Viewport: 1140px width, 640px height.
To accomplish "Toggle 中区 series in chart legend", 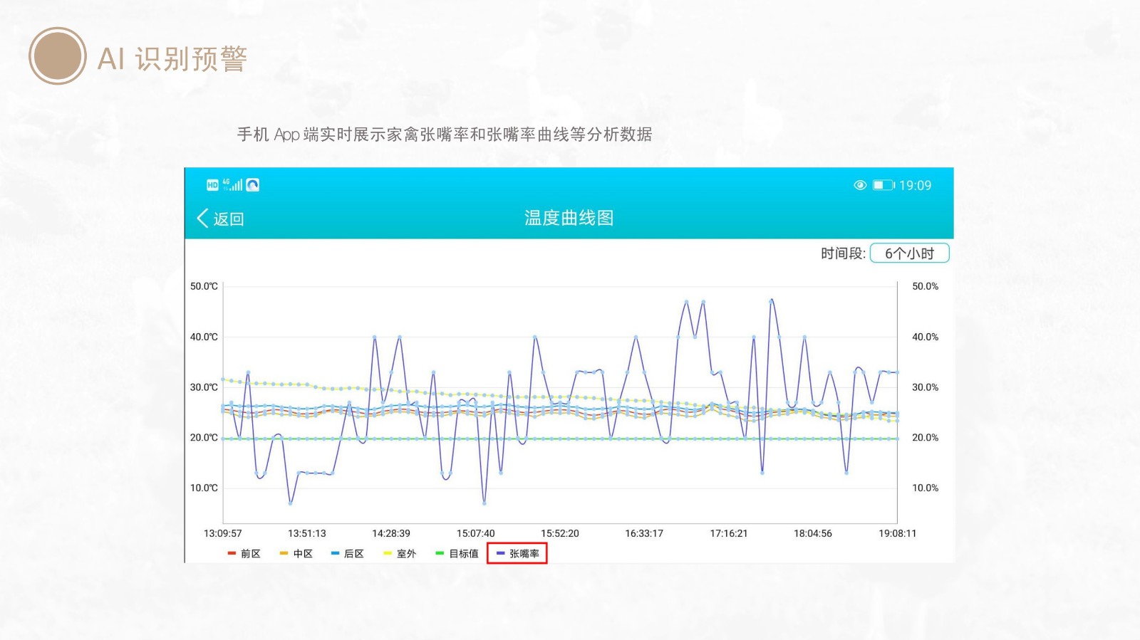I will 296,554.
